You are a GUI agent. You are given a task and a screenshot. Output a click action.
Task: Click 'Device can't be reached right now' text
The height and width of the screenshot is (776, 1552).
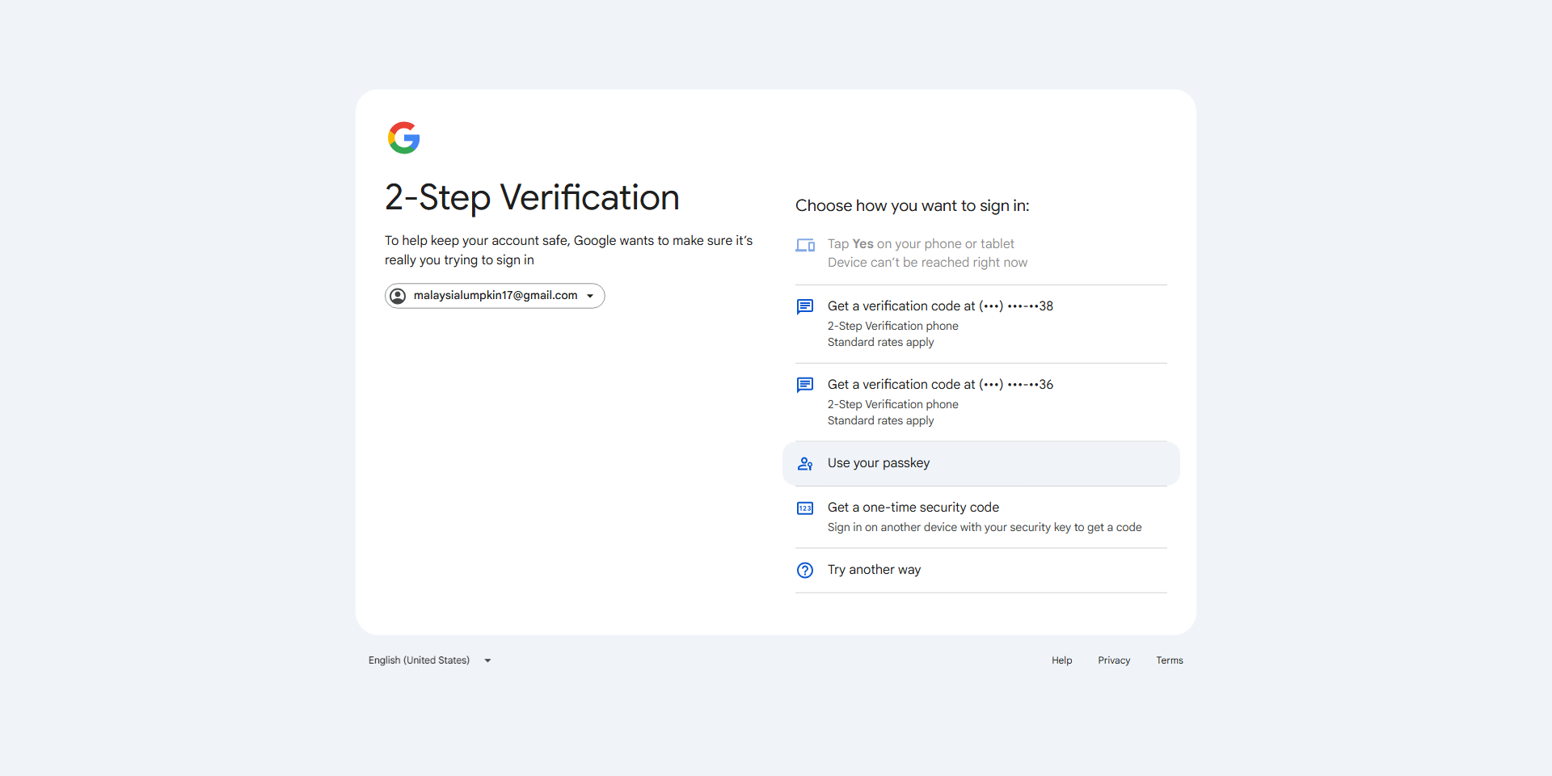click(x=928, y=263)
